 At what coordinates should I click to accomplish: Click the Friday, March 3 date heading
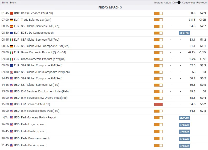point(110,7)
